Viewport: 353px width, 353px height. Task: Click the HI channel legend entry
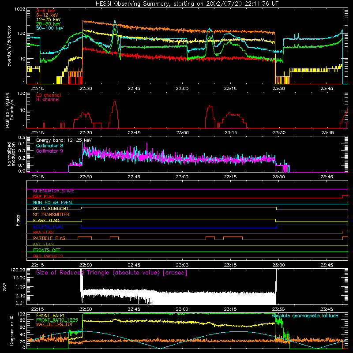[48, 100]
